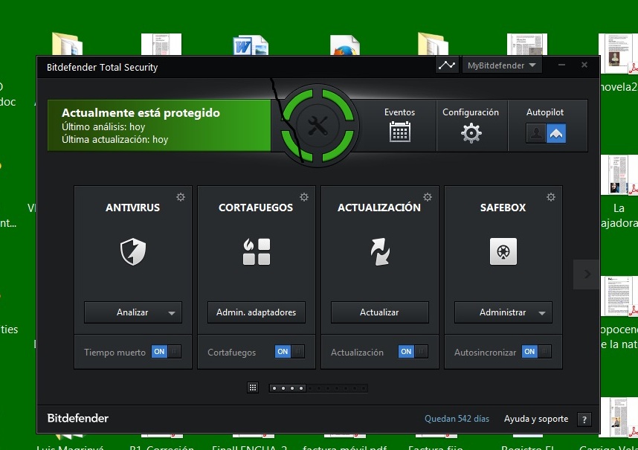The image size is (638, 450).
Task: Click the Analizar button
Action: coord(132,312)
